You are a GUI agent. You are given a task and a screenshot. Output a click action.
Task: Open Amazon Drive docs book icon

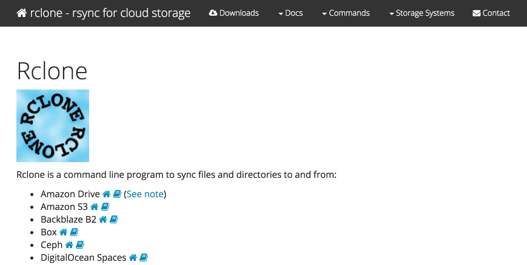(117, 194)
